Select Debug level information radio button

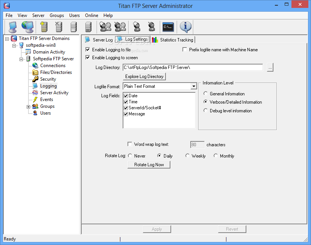click(x=205, y=110)
